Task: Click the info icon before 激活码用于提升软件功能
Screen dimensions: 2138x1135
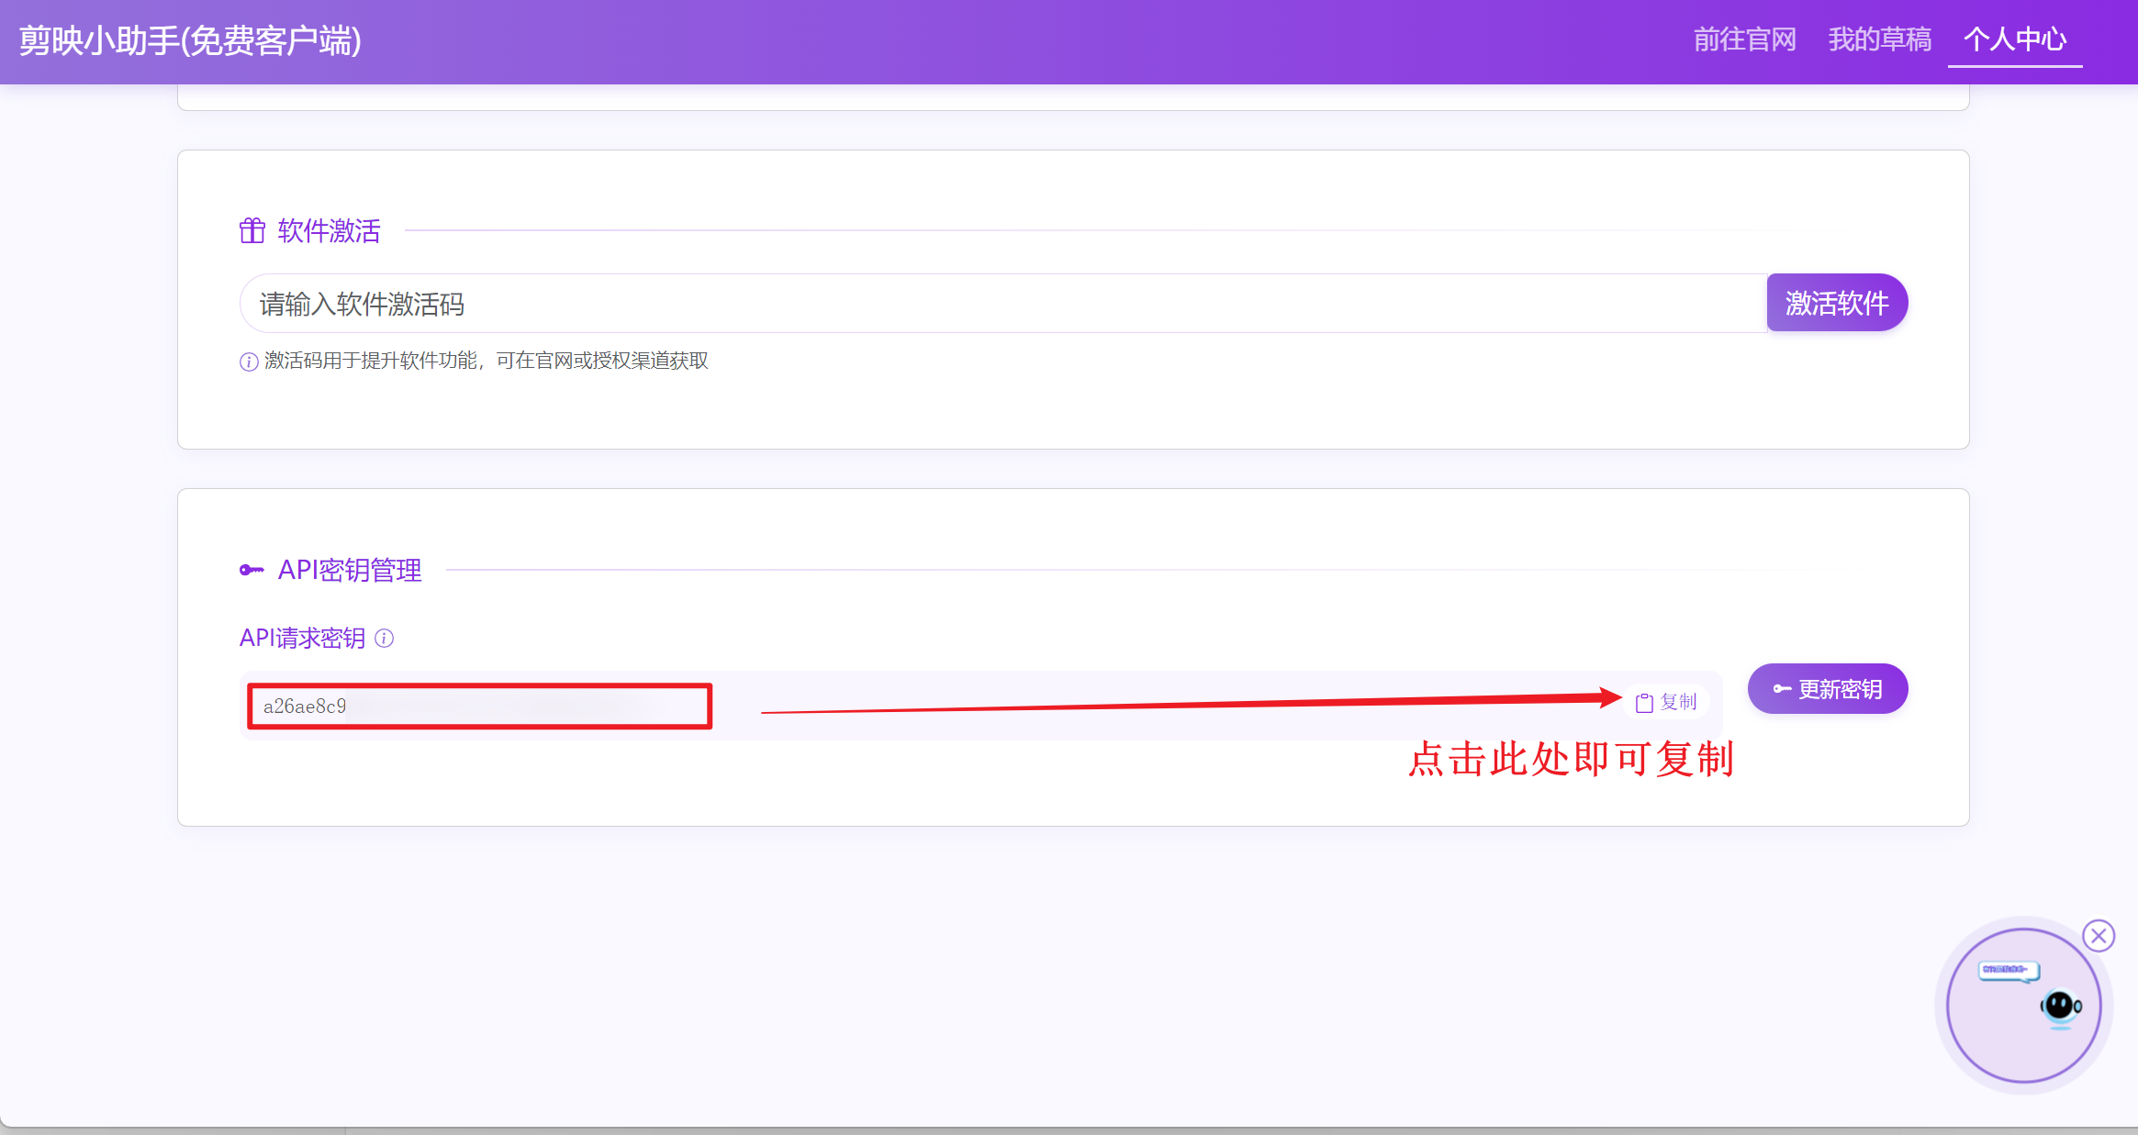Action: 248,362
